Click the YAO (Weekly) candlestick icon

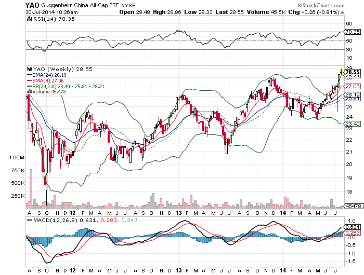pos(30,69)
